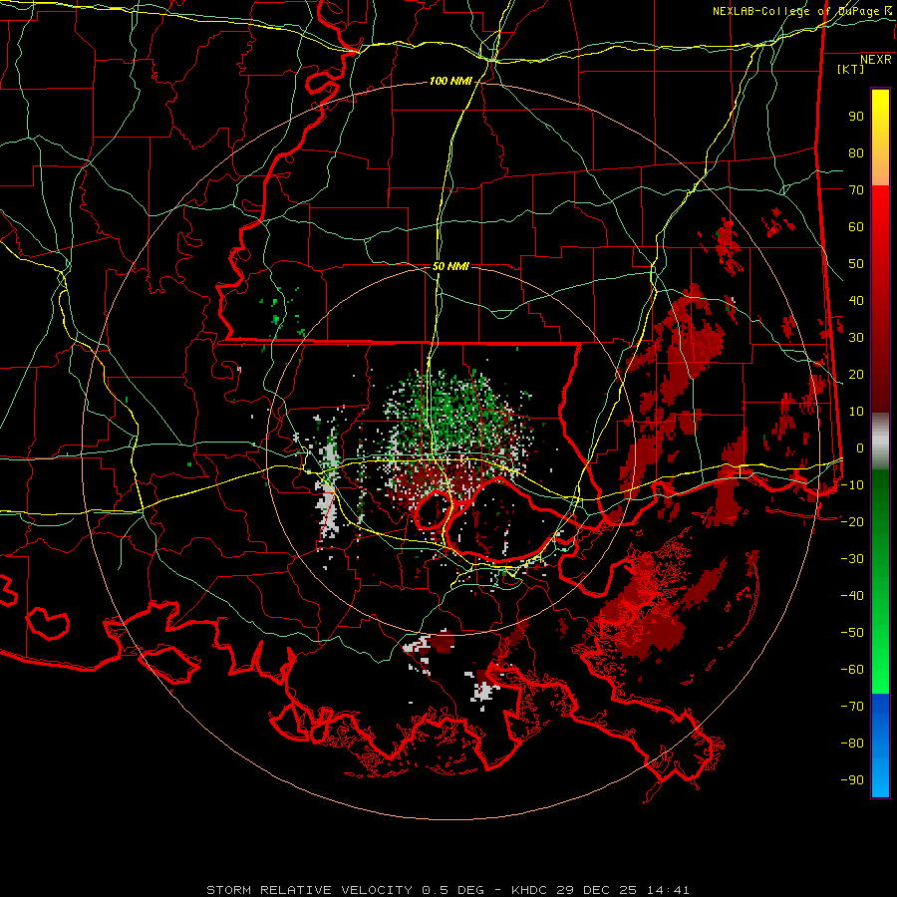Click the -60 value on velocity scale
The image size is (897, 897).
click(852, 670)
